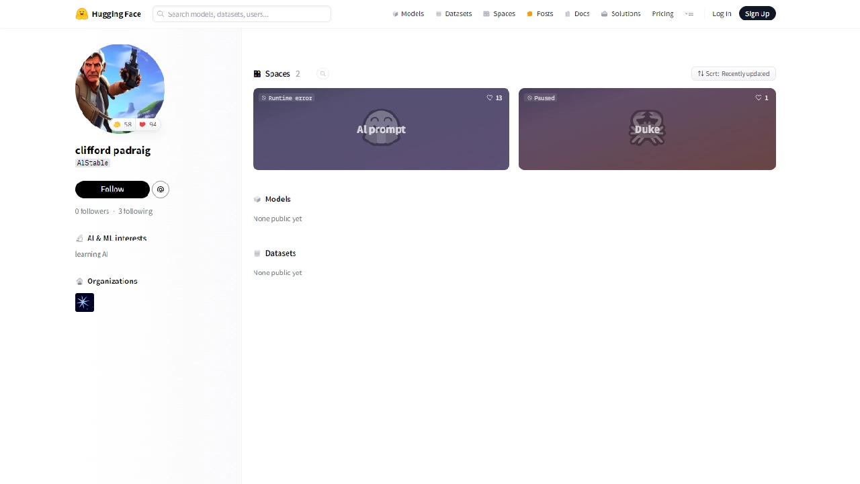Image resolution: width=860 pixels, height=484 pixels.
Task: Open the Solutions menu in navigation
Action: click(620, 14)
